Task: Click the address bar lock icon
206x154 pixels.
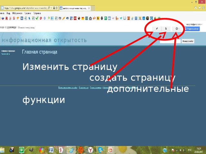Action: coord(54,8)
